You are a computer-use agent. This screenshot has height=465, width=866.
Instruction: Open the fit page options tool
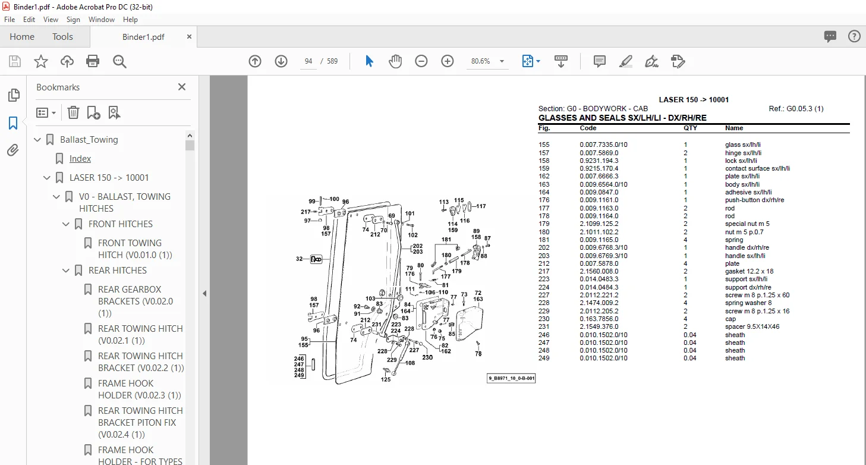click(531, 61)
